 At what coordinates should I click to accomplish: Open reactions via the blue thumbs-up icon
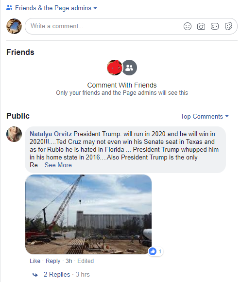(x=153, y=251)
